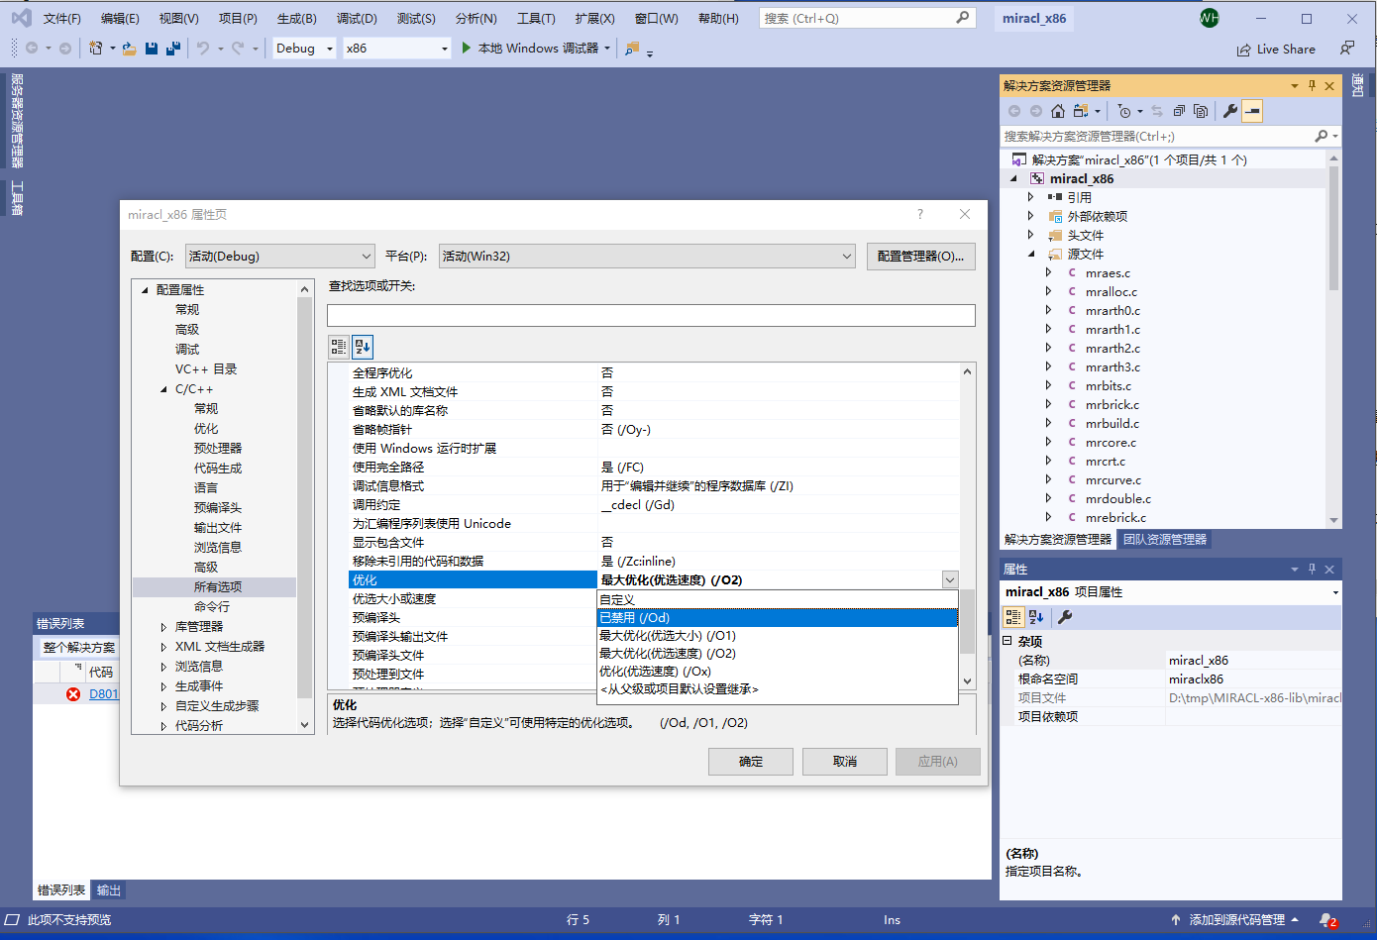
Task: Open the 文件(F) menu
Action: tap(62, 19)
